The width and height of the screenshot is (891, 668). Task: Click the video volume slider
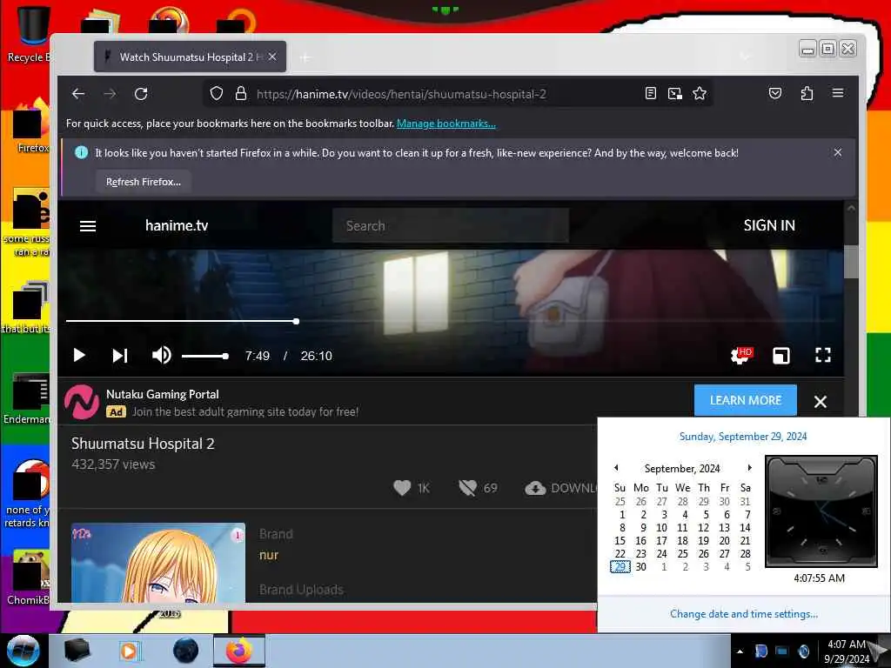(x=205, y=356)
